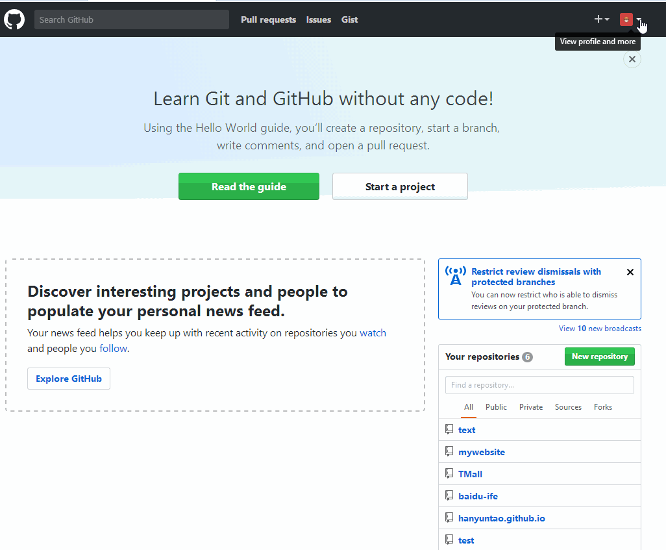Click the Start a project button

(x=400, y=186)
